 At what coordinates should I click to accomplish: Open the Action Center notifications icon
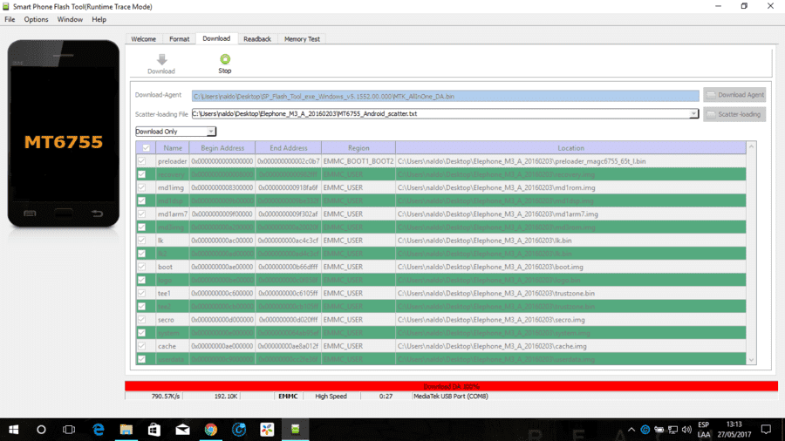(x=766, y=430)
